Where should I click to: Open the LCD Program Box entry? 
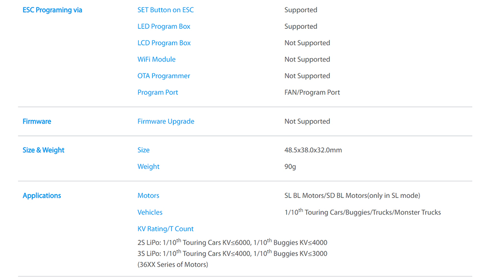coord(164,43)
